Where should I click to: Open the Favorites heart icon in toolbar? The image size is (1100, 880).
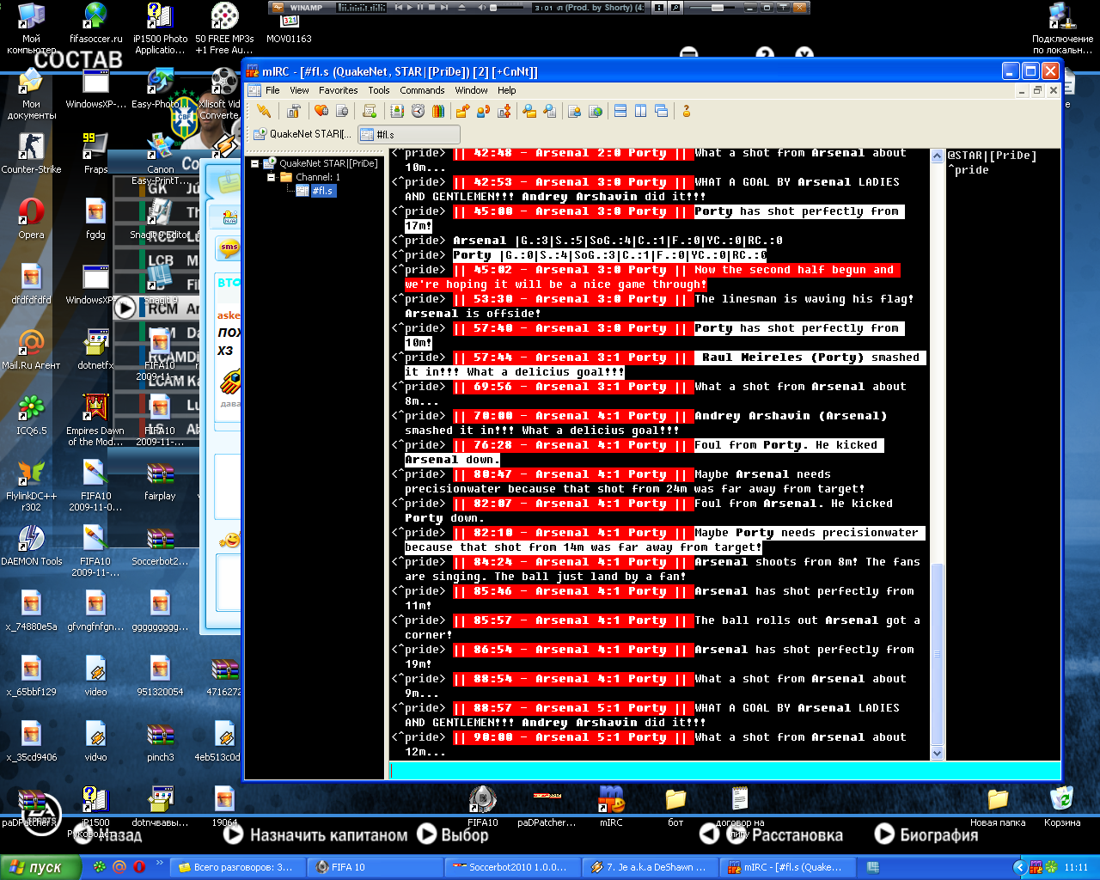pos(321,111)
